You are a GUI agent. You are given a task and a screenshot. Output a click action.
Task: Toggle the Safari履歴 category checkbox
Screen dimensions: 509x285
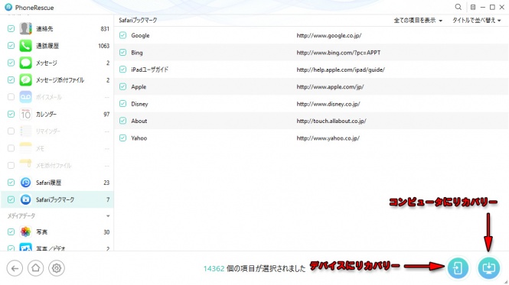pyautogui.click(x=11, y=183)
